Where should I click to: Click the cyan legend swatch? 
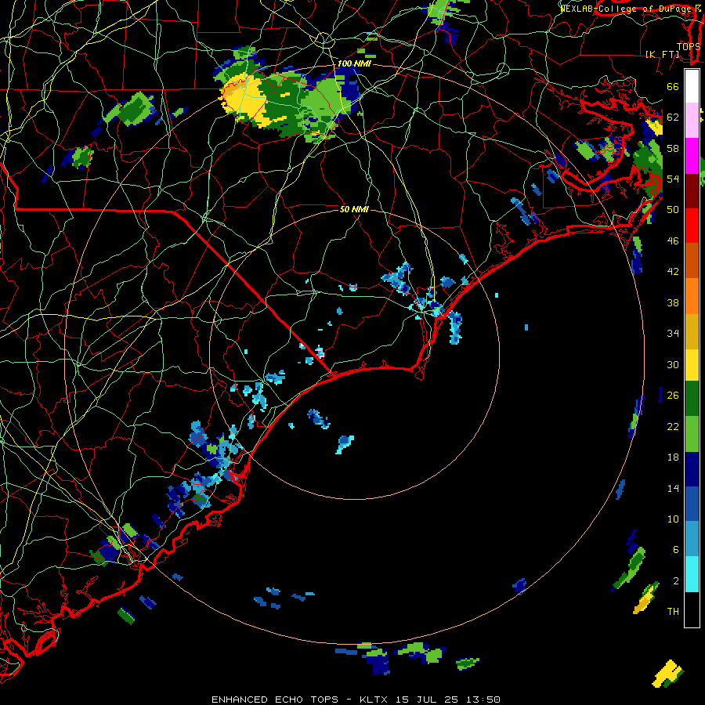(692, 574)
